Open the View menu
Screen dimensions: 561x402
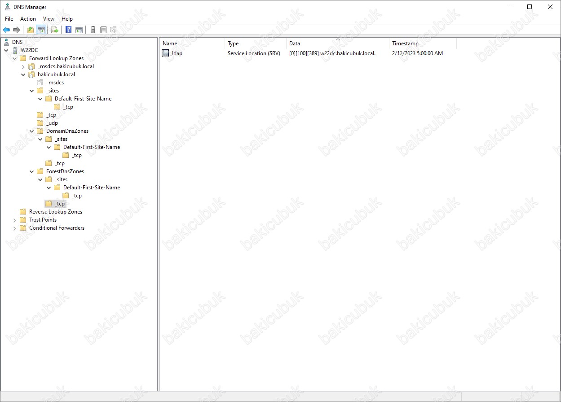tap(49, 19)
